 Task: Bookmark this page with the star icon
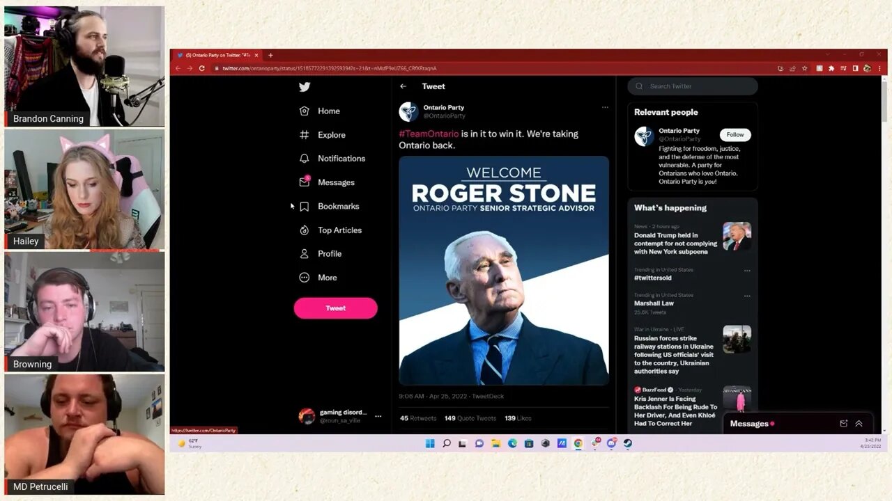(804, 68)
